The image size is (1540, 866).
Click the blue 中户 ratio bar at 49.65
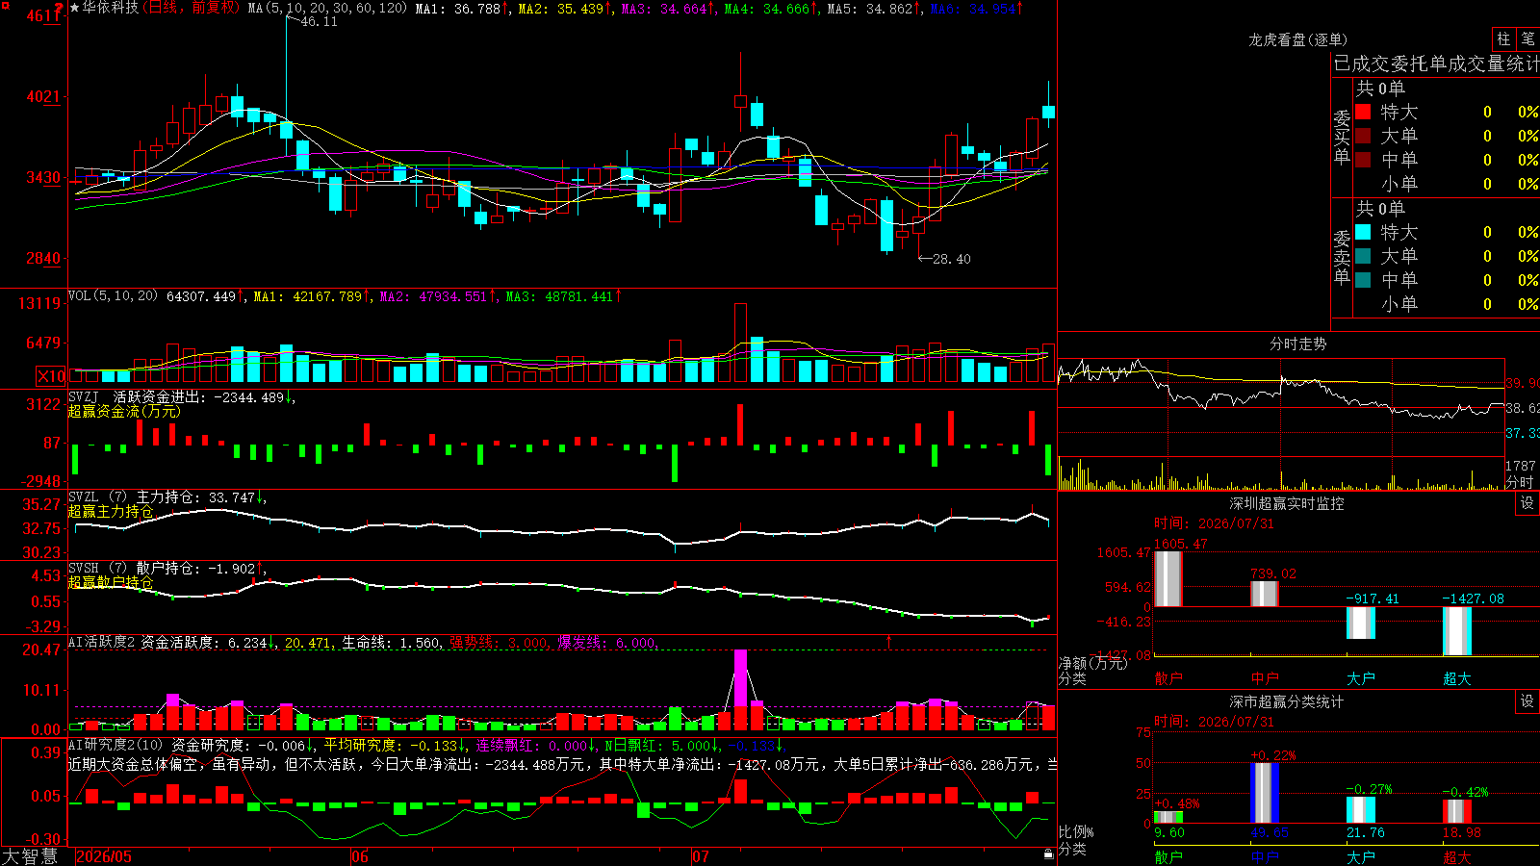click(x=1265, y=793)
